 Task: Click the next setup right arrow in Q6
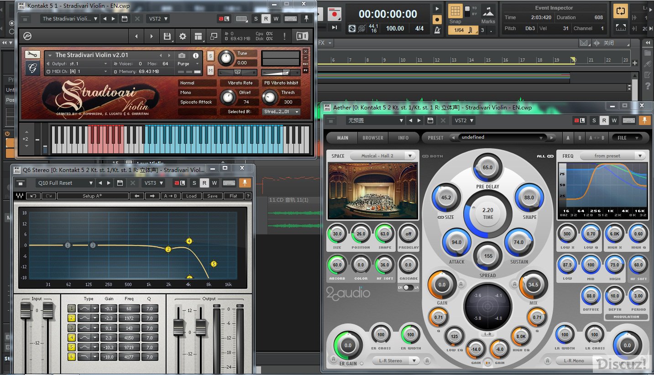(x=152, y=196)
